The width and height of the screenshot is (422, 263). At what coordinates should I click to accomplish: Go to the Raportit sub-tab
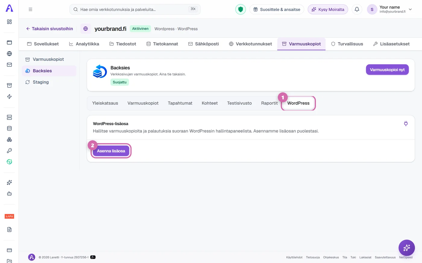(269, 103)
